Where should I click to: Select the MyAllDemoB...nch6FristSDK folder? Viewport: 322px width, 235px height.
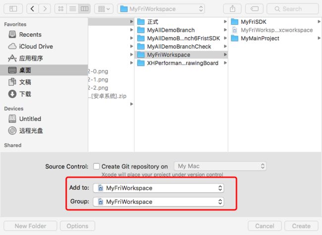click(x=181, y=38)
